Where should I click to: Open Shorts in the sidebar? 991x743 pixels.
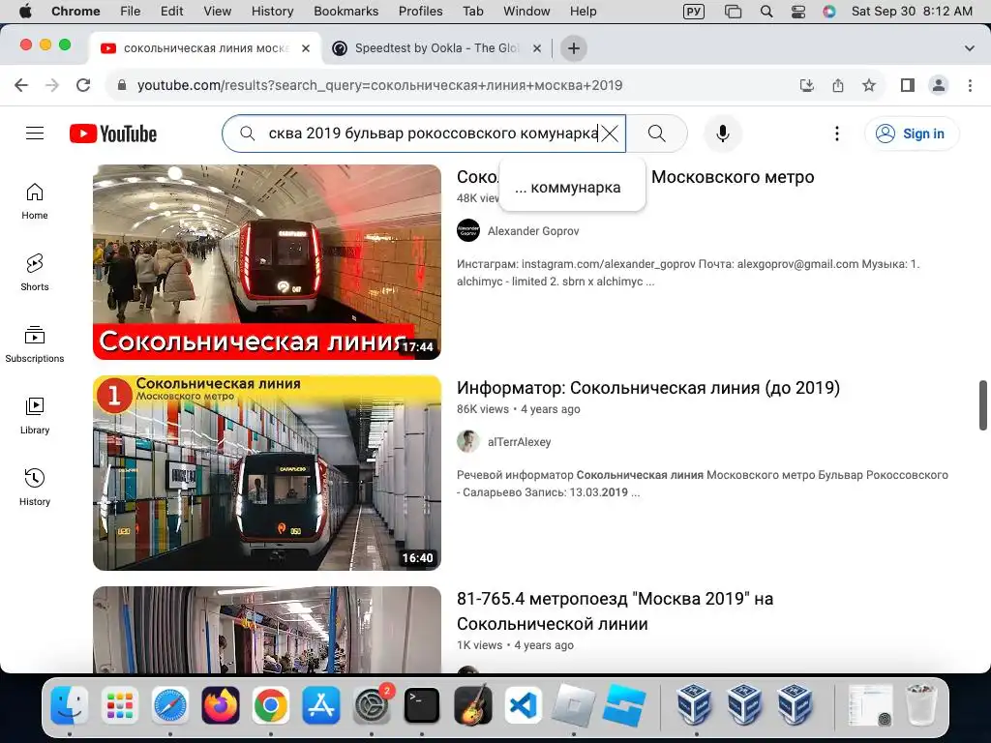coord(35,272)
